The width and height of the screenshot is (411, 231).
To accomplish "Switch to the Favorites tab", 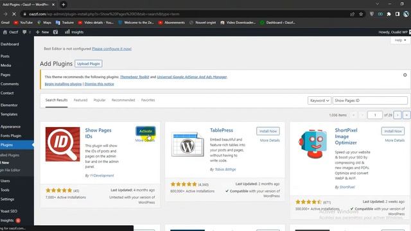I will pyautogui.click(x=148, y=100).
